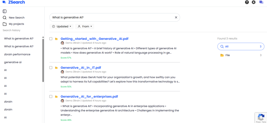Click the reCAPTCHA badge icon
Viewport: 267px width, 123px height.
coord(261,117)
